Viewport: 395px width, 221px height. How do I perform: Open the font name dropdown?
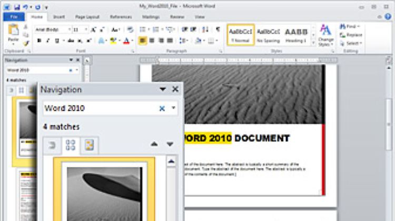pyautogui.click(x=70, y=29)
